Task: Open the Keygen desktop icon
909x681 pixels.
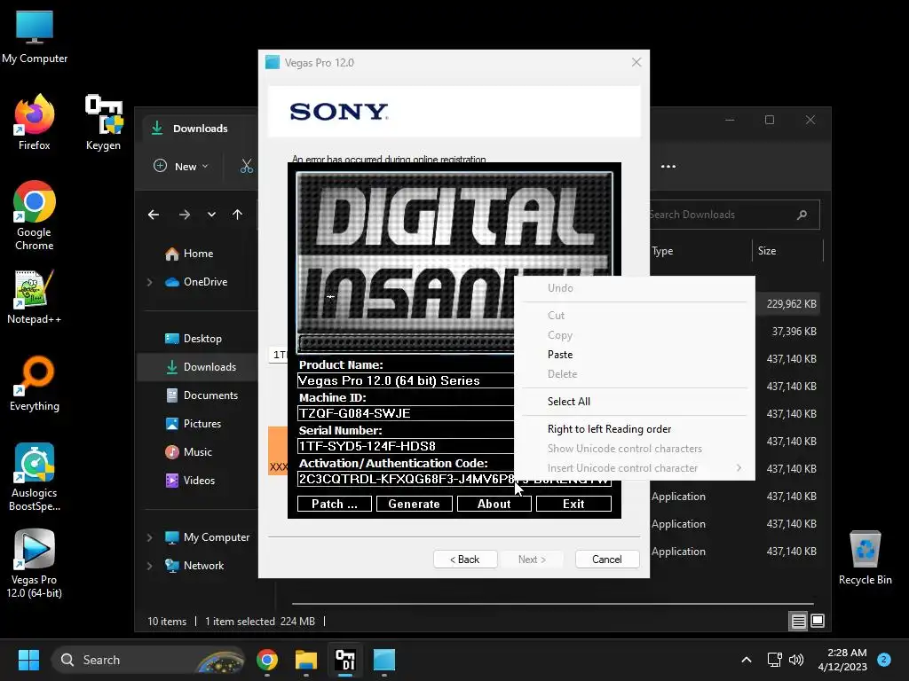Action: point(103,121)
